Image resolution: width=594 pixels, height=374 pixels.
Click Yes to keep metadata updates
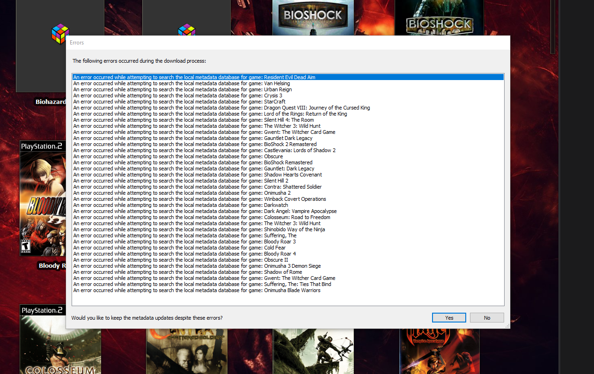(449, 317)
